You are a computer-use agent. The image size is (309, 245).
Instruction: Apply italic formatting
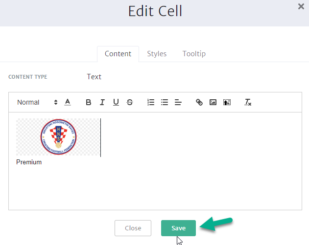click(102, 102)
